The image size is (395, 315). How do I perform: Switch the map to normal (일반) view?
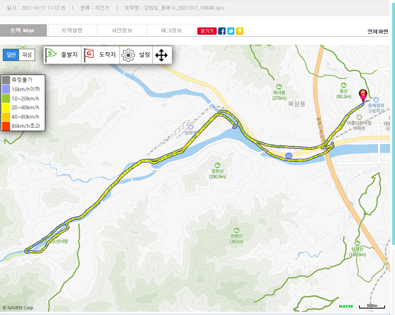pos(11,55)
